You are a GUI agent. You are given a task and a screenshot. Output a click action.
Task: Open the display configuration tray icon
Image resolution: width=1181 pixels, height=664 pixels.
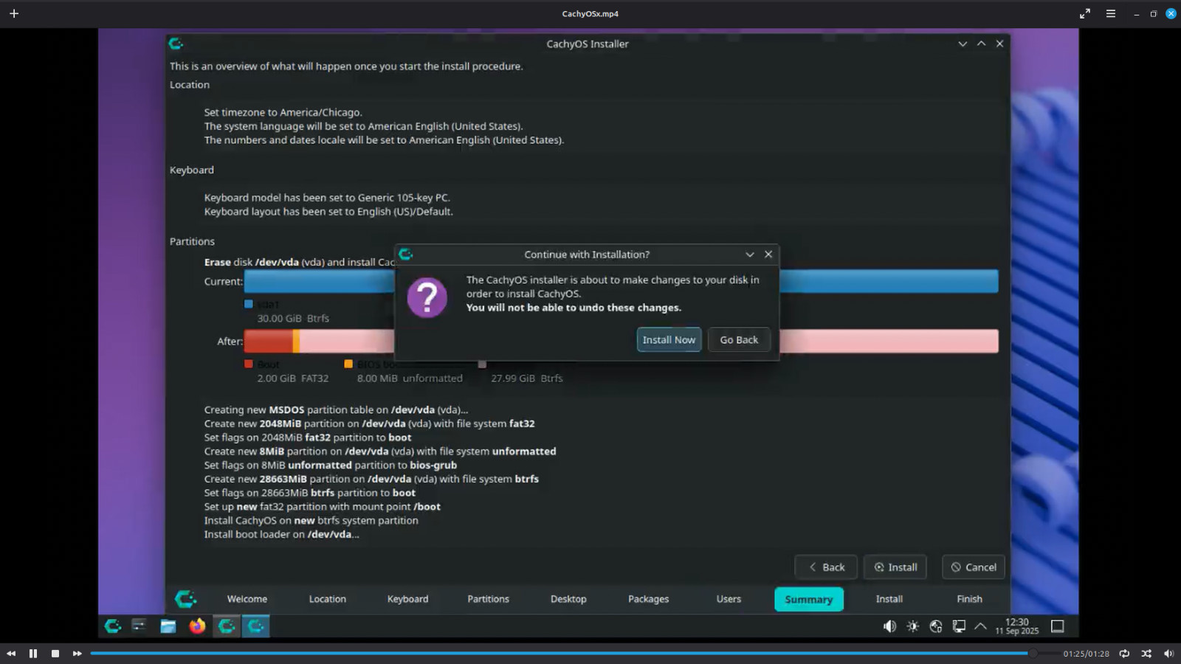coord(959,626)
